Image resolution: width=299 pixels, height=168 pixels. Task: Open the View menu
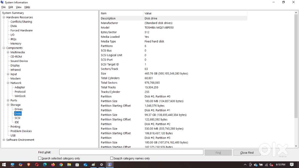(19, 7)
